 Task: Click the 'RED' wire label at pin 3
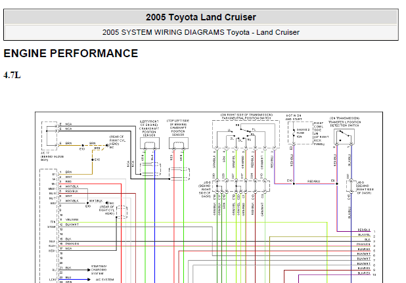(x=68, y=182)
